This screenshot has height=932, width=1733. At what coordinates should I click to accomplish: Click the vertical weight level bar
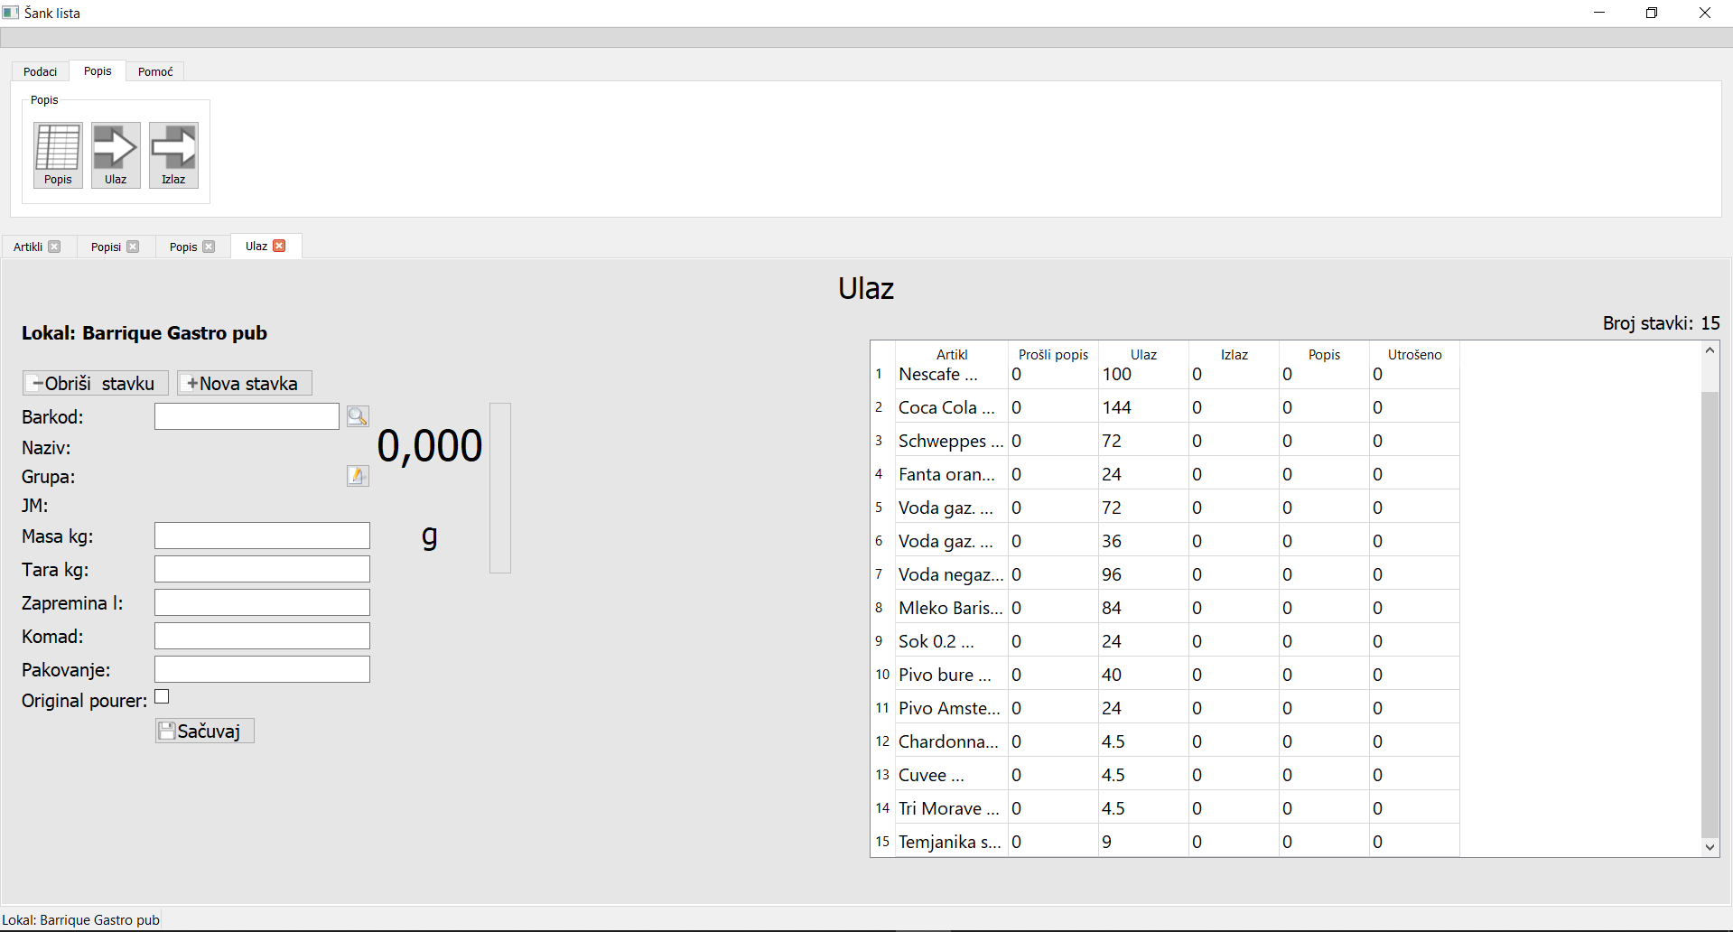coord(500,488)
